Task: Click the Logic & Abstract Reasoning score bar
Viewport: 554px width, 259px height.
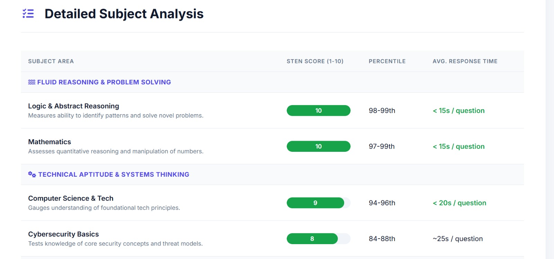Action: point(318,111)
